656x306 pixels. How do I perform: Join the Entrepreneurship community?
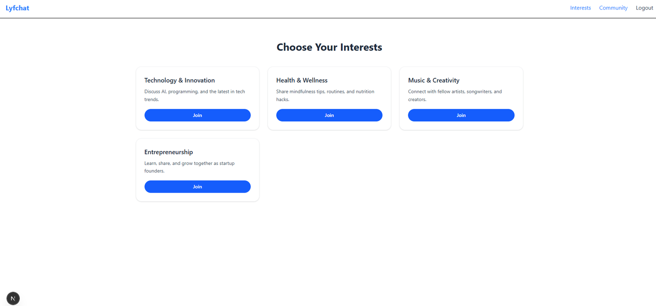coord(197,187)
